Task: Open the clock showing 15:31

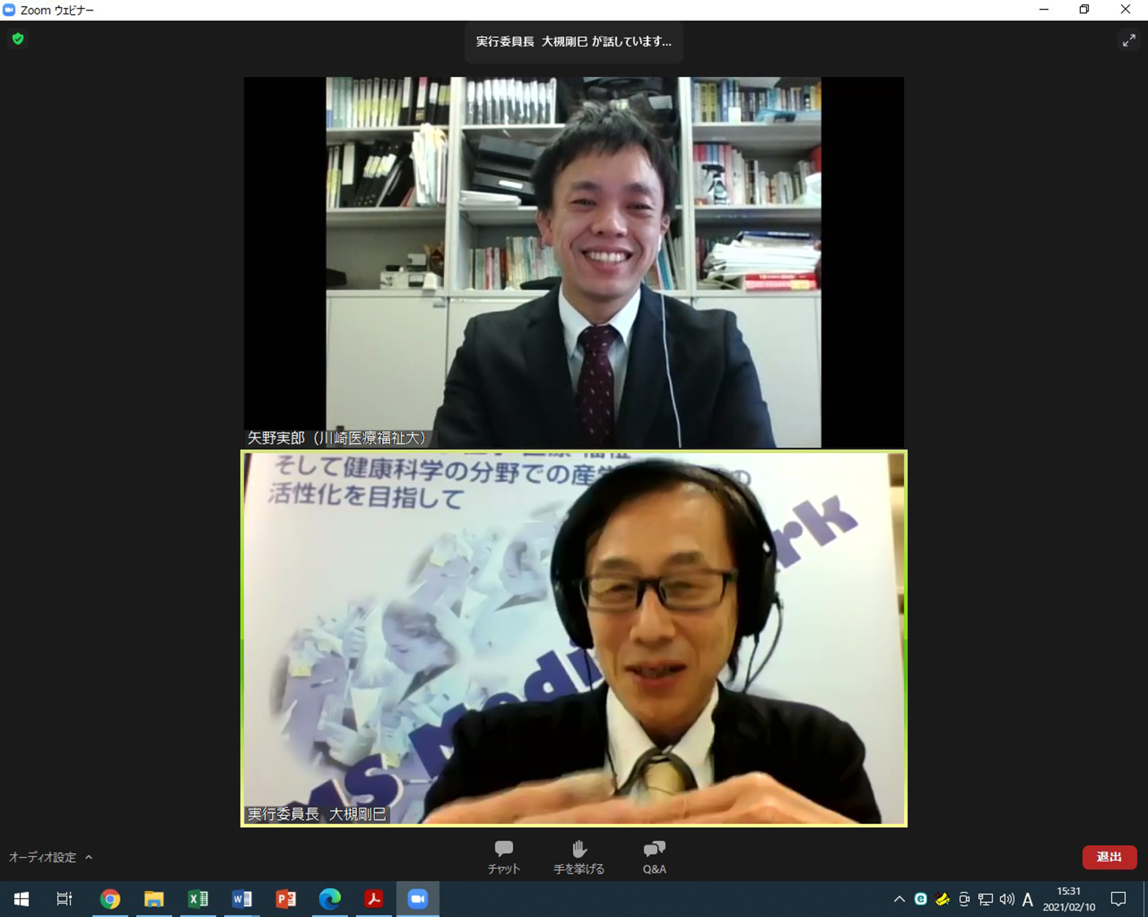Action: tap(1069, 899)
